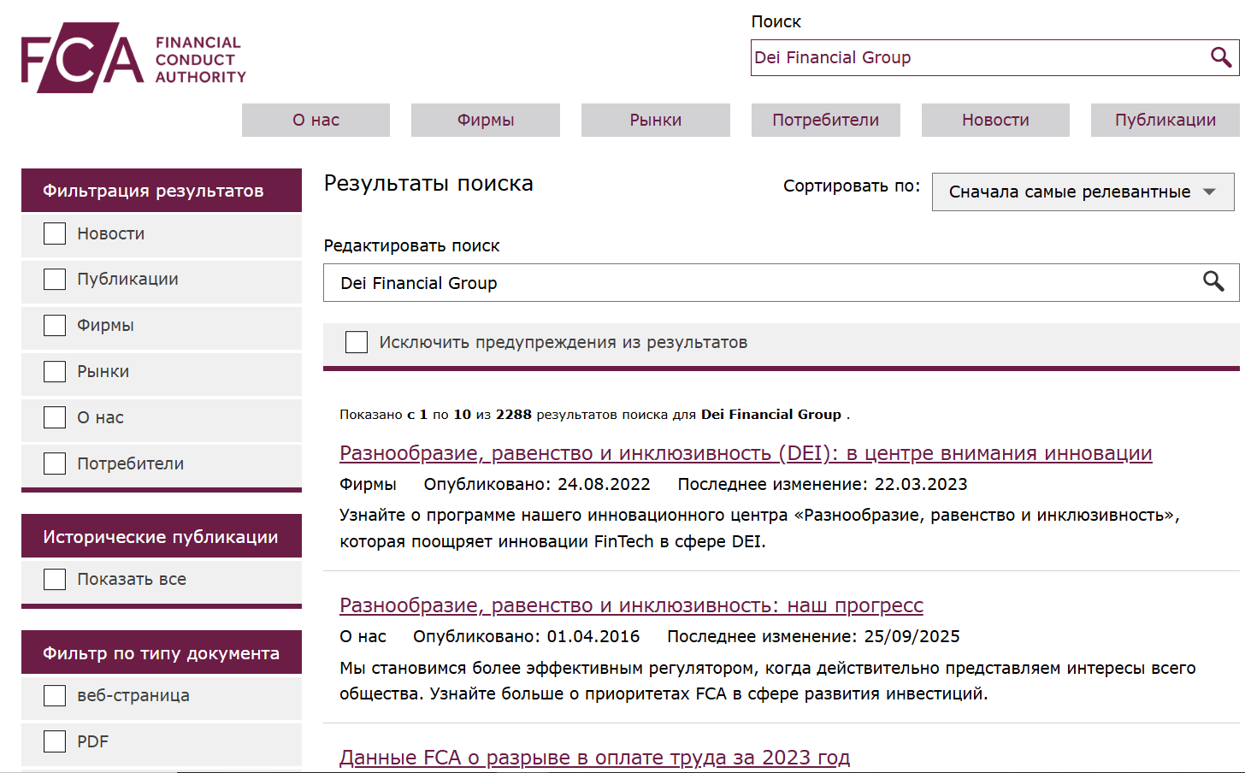The width and height of the screenshot is (1245, 773).
Task: Click the search magnifier in the top search bar
Action: pos(1219,57)
